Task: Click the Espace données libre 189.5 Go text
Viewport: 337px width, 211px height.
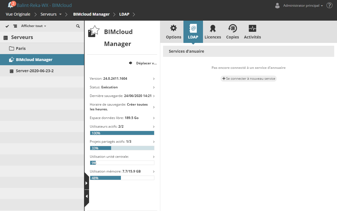Action: pyautogui.click(x=114, y=118)
